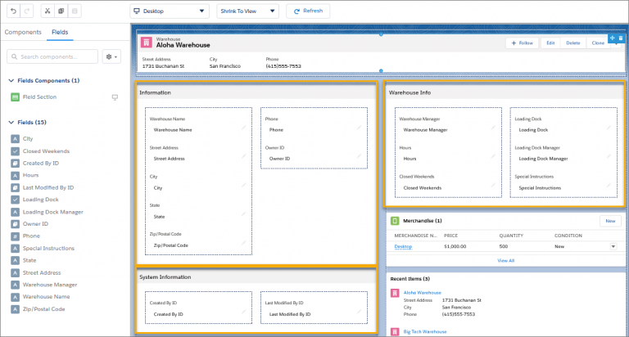This screenshot has height=337, width=629.
Task: Collapse the Fields (15) section
Action: [x=11, y=123]
